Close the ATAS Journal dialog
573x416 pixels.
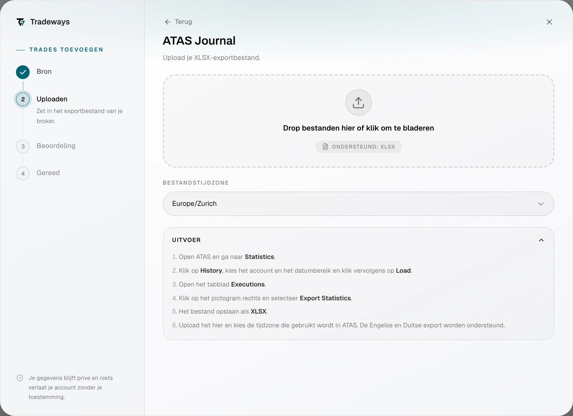(x=549, y=22)
